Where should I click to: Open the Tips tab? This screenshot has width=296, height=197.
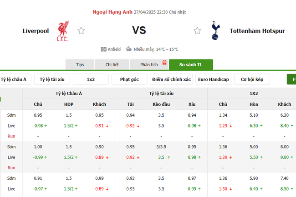80,65
